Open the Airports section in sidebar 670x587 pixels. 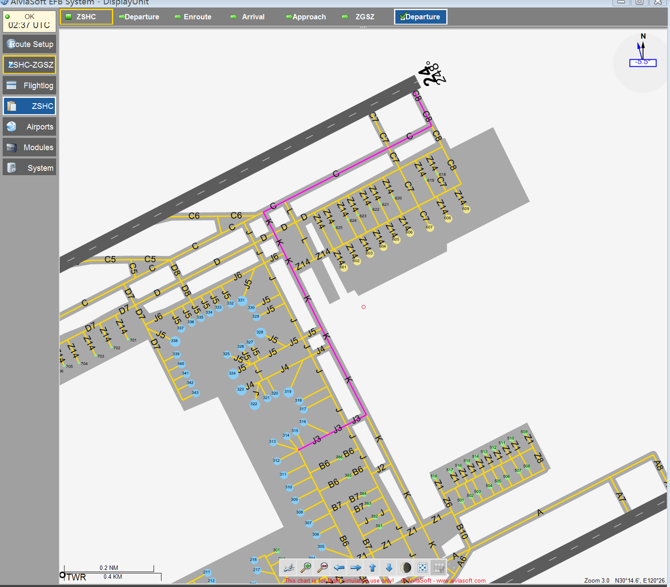pyautogui.click(x=29, y=127)
